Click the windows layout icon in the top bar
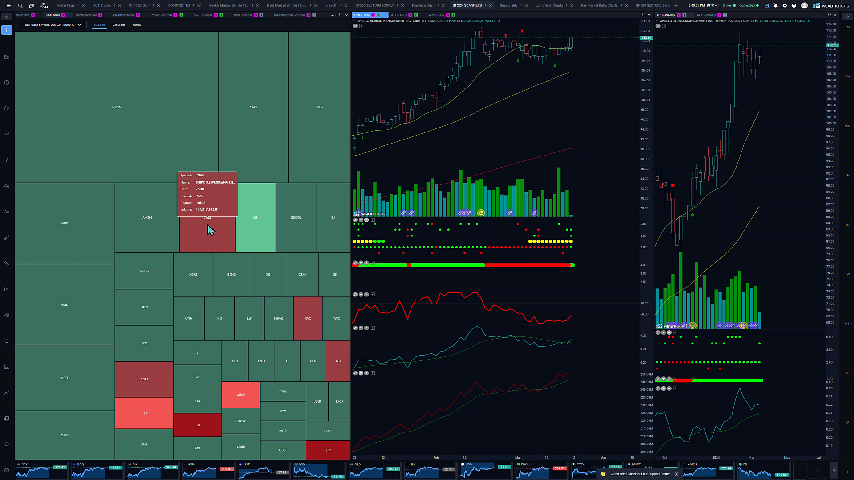Screen dimensions: 854x480 [x=32, y=6]
